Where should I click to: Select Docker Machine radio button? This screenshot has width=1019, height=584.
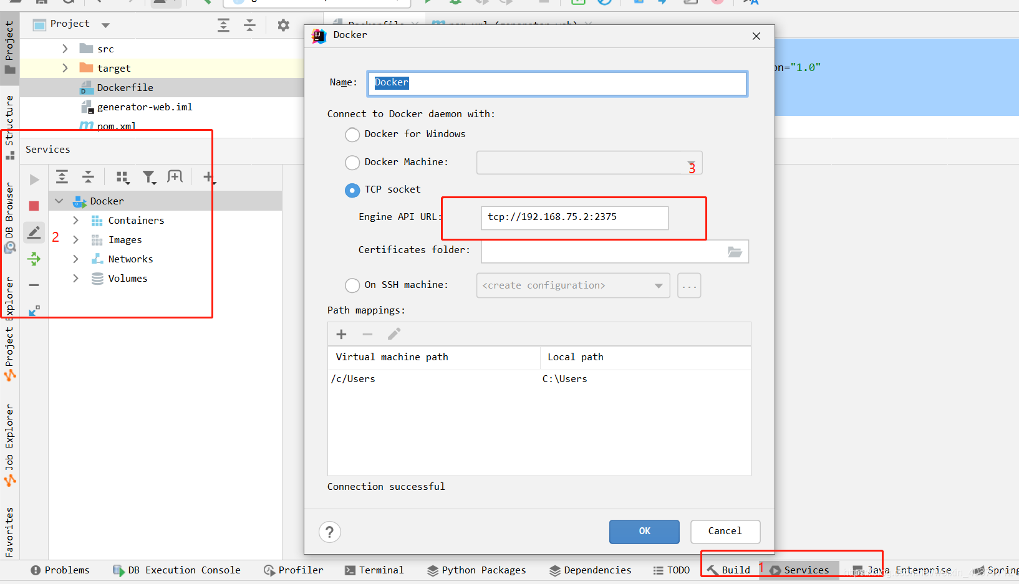click(x=352, y=163)
